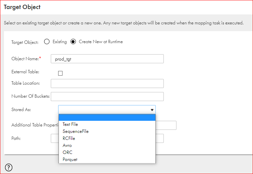
Task: Click the Object Name label
Action: click(x=25, y=59)
